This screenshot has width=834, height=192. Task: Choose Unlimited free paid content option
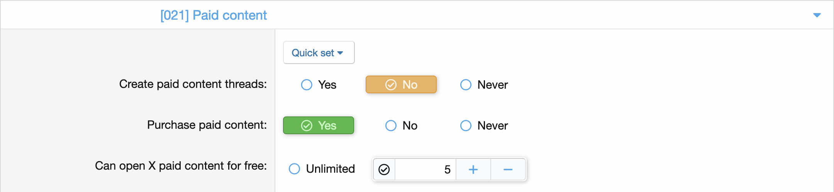(322, 169)
